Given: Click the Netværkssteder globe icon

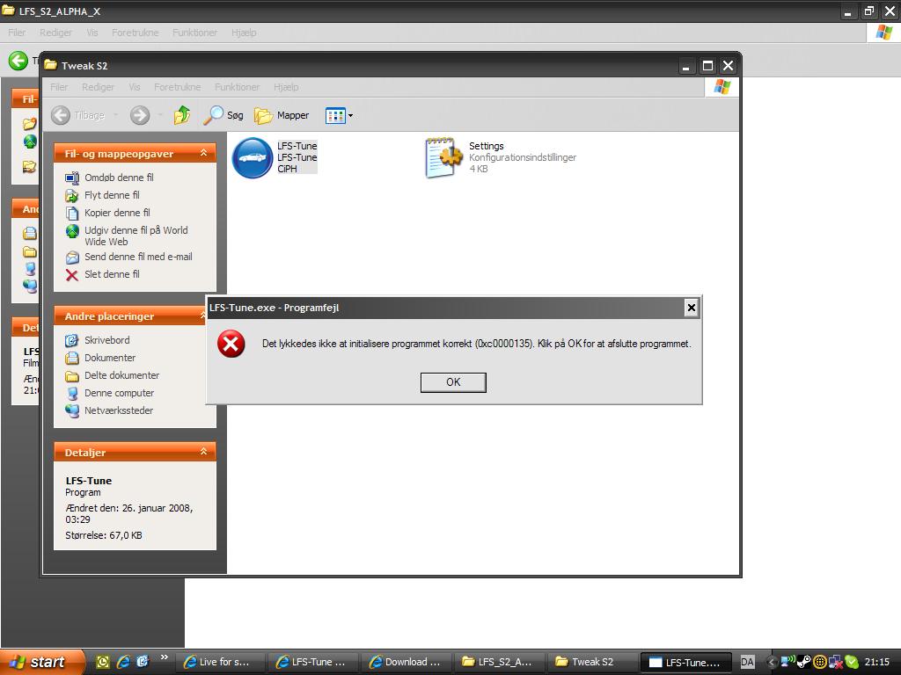Looking at the screenshot, I should point(72,411).
